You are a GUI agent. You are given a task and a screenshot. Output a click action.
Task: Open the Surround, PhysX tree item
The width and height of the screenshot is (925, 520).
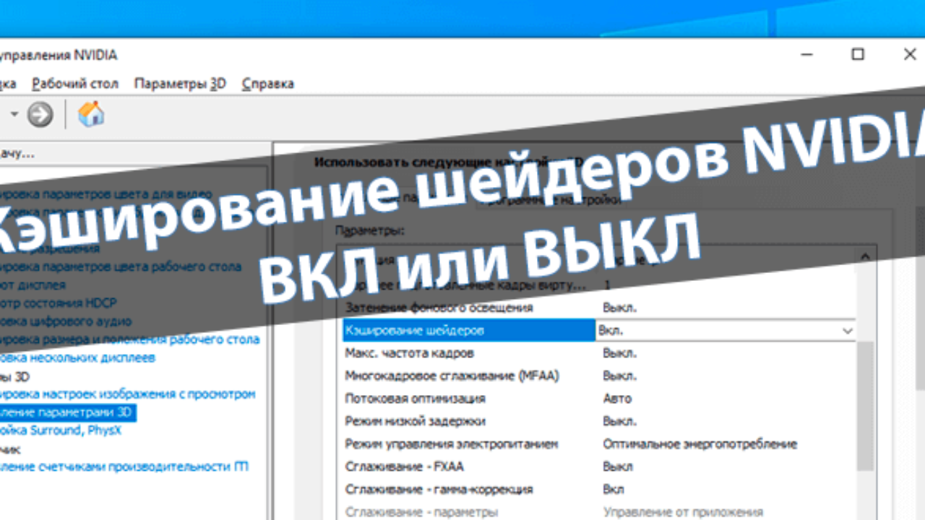[61, 430]
